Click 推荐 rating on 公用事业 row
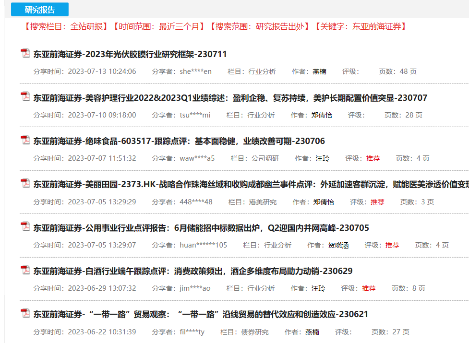Screen dimensions: 469x343 pyautogui.click(x=392, y=245)
